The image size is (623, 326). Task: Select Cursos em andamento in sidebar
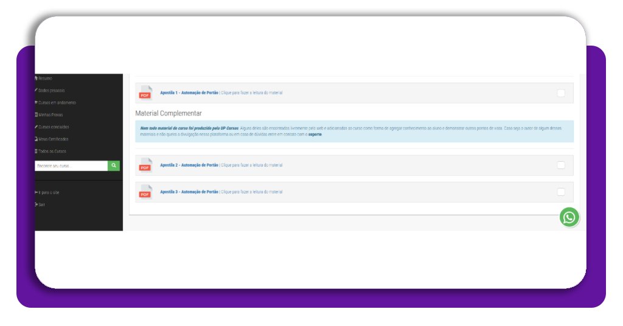[57, 103]
